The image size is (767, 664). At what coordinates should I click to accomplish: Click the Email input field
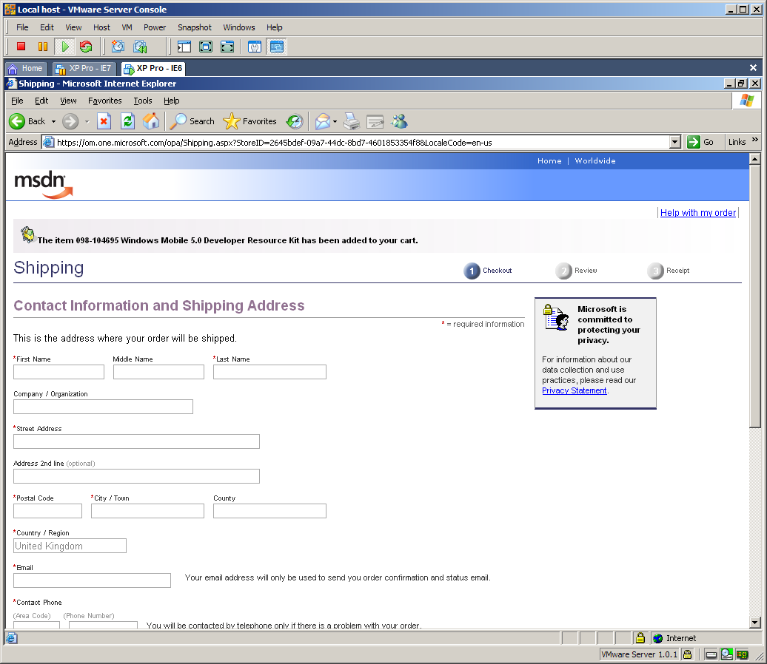(92, 580)
